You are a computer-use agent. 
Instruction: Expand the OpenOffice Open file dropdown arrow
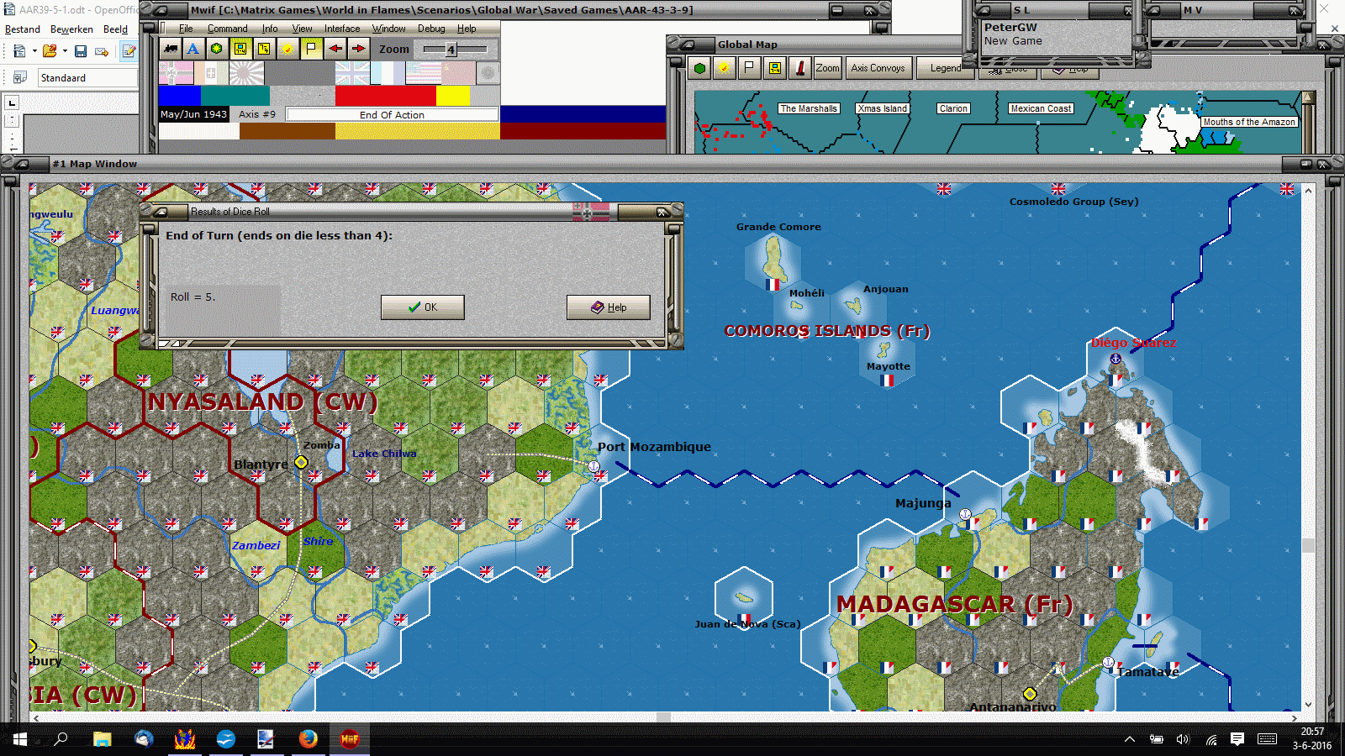[x=65, y=51]
